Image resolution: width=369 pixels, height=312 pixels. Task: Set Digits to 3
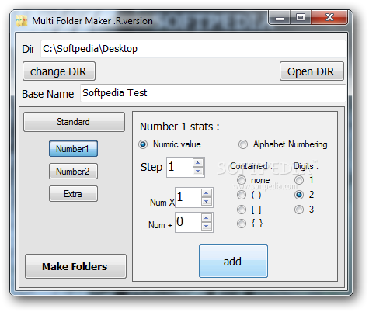click(x=299, y=210)
